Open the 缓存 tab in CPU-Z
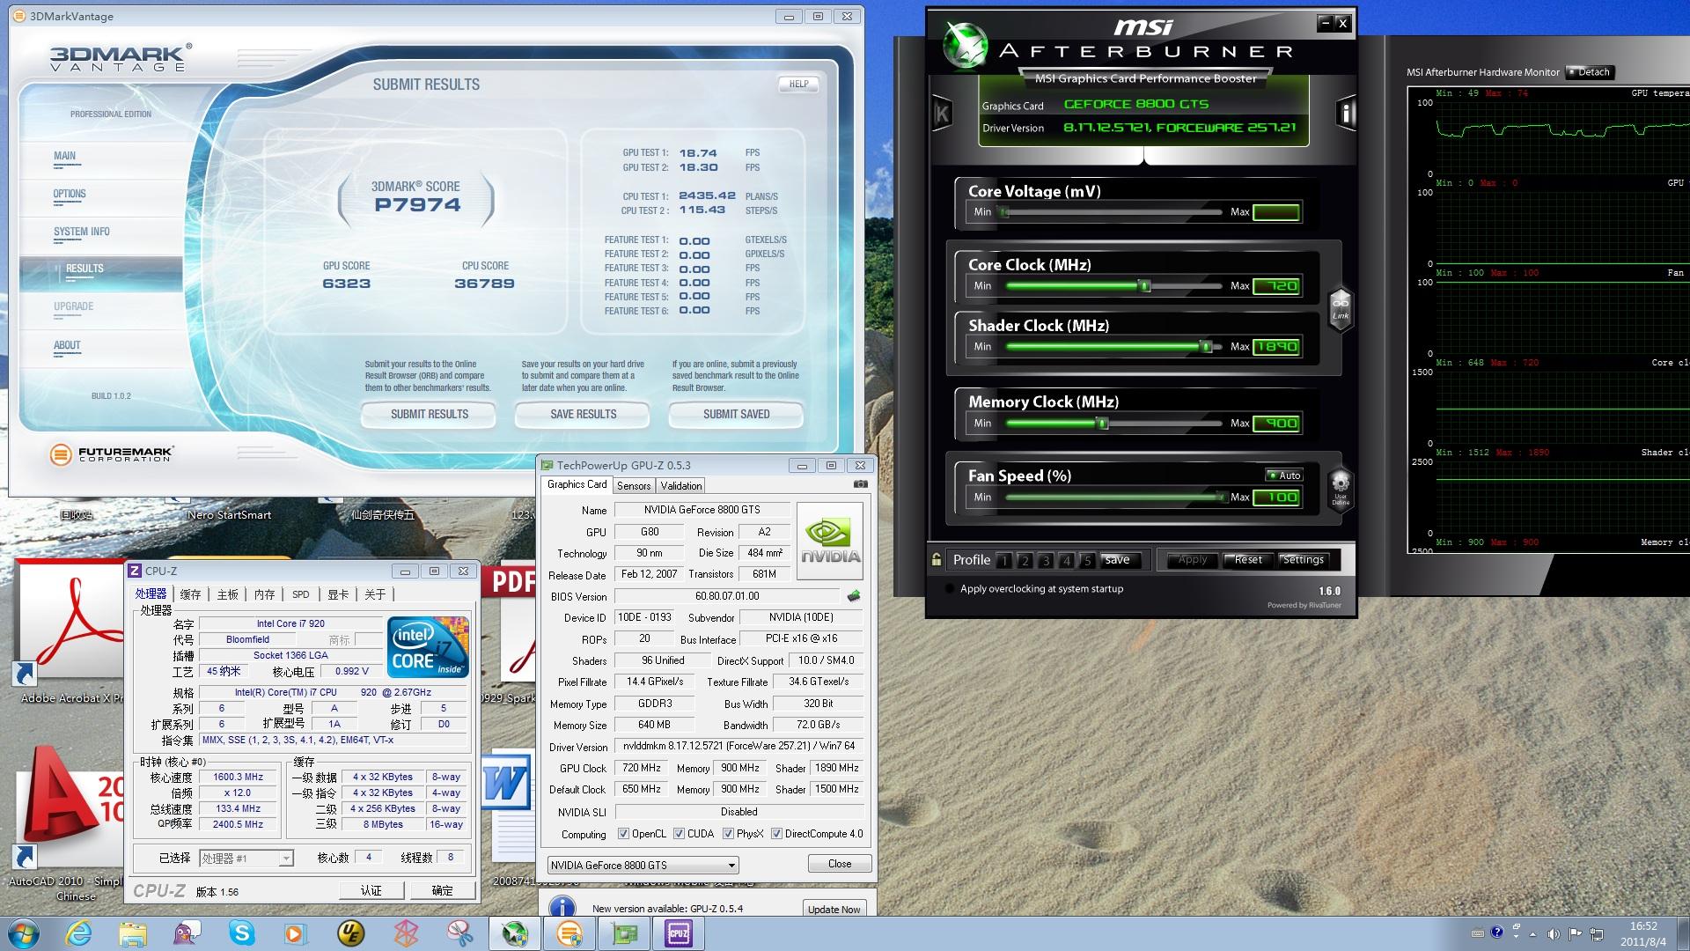This screenshot has width=1690, height=951. click(x=190, y=594)
